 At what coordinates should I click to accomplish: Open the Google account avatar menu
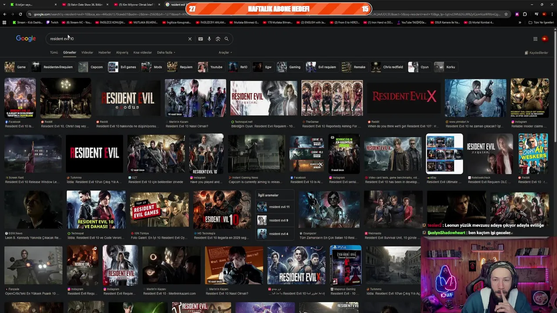click(x=544, y=39)
